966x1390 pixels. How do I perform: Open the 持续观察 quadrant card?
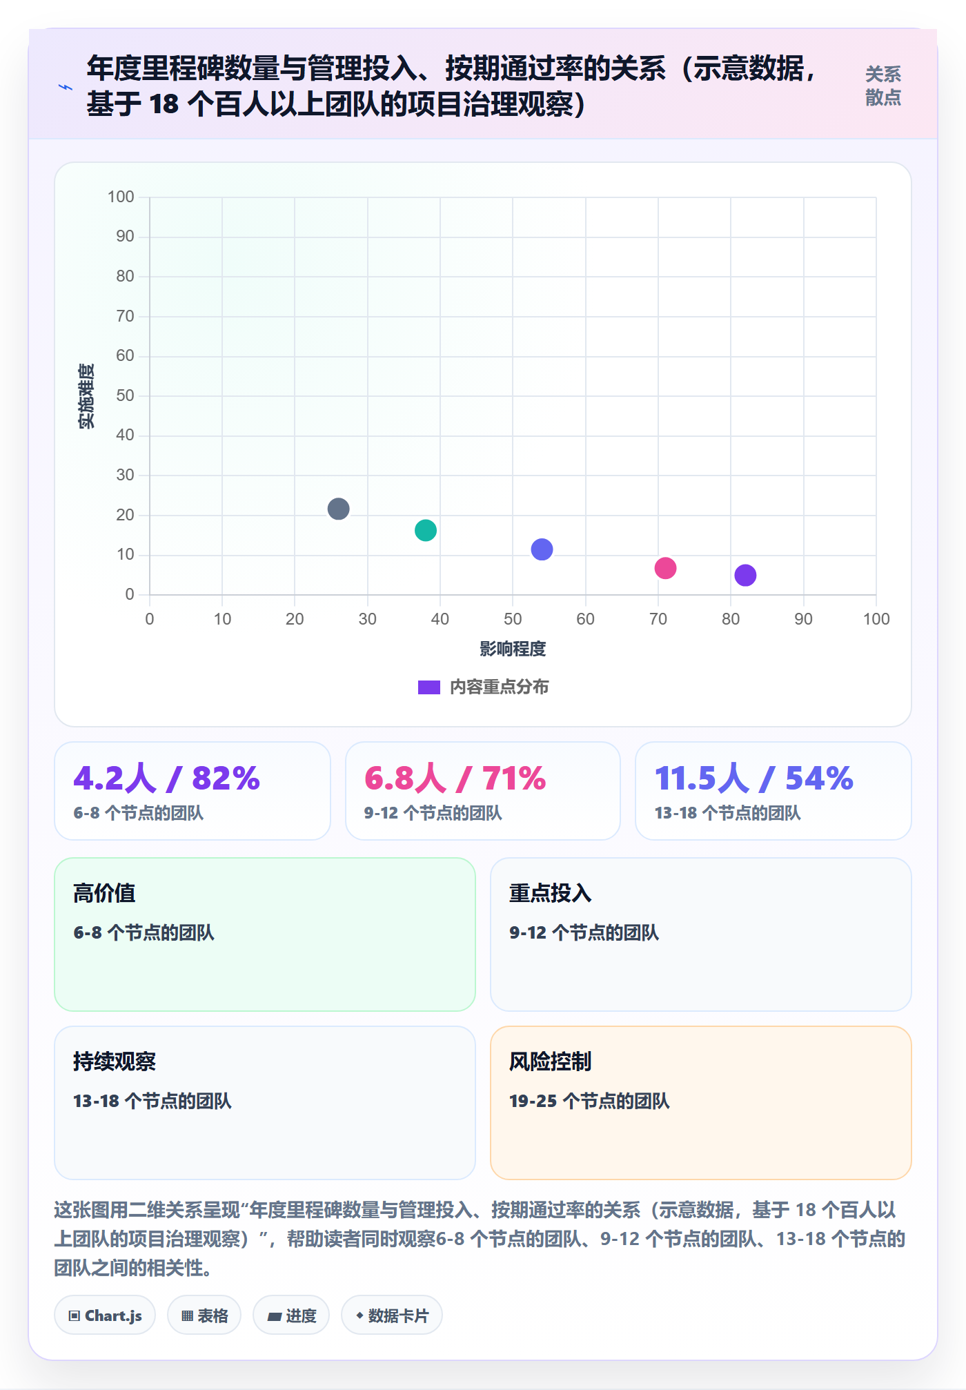[265, 1103]
